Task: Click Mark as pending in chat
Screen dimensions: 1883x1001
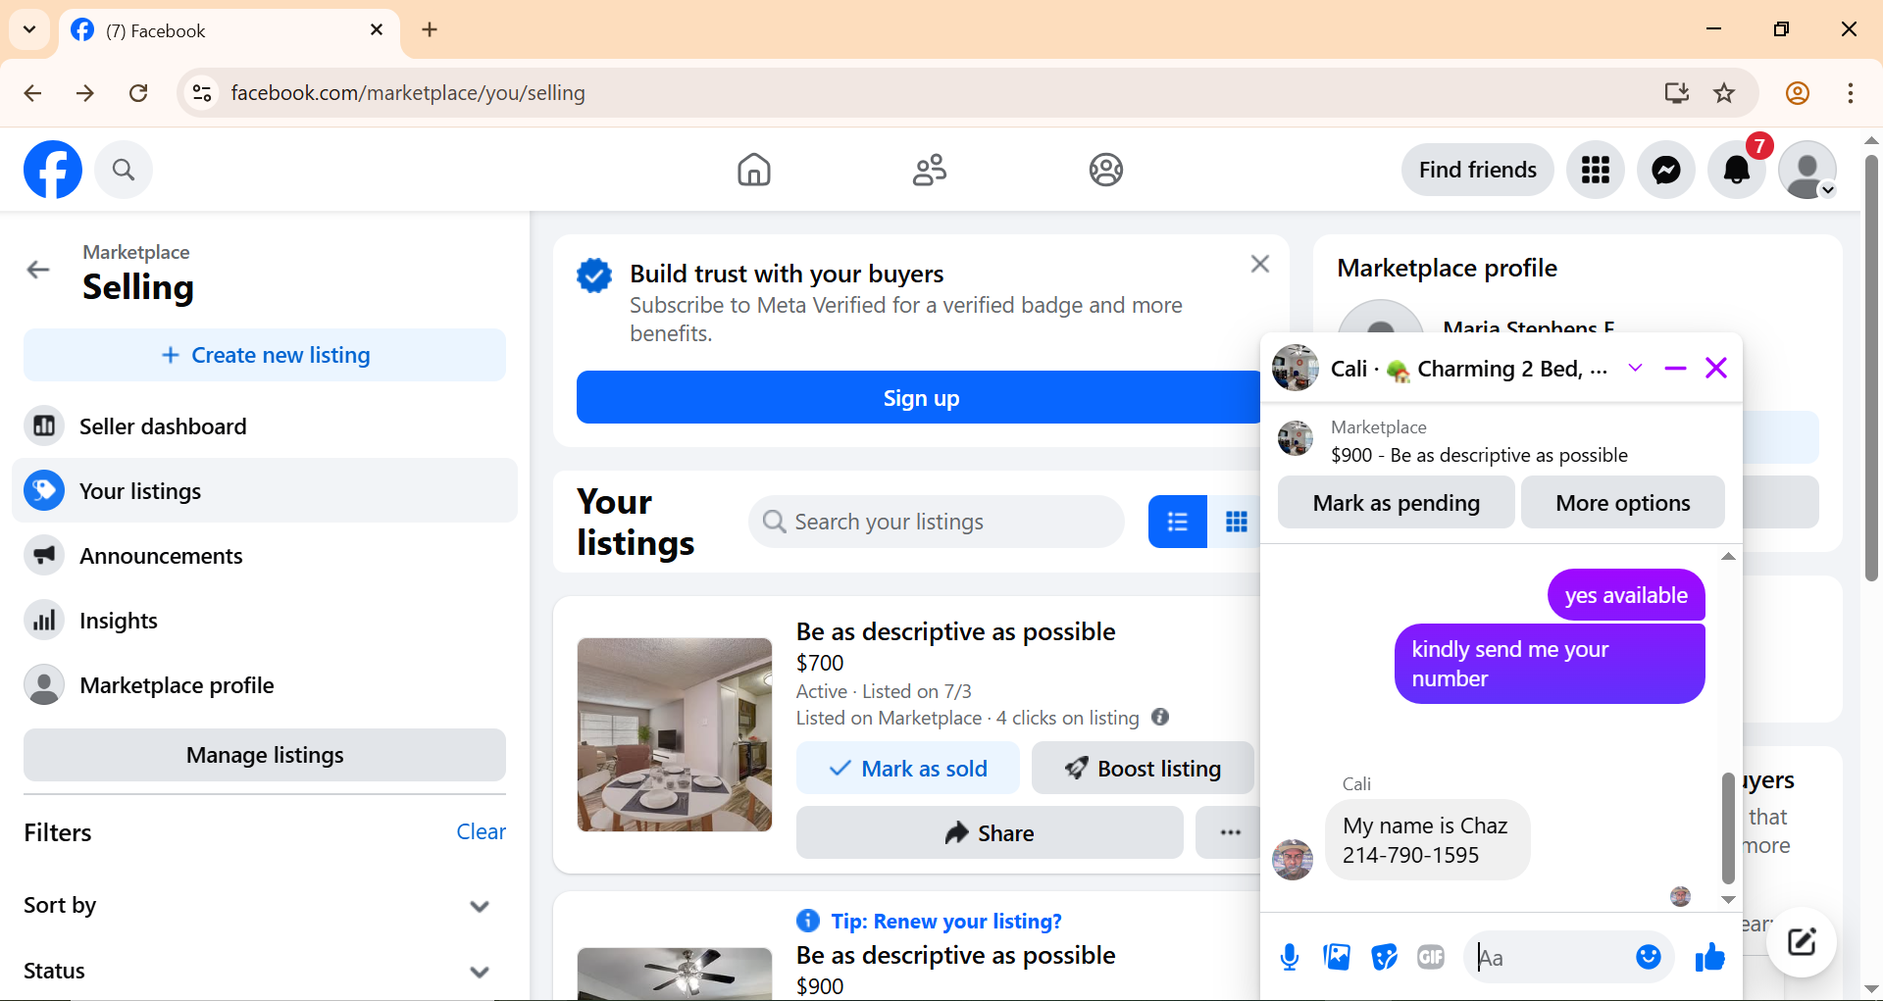Action: click(x=1397, y=503)
